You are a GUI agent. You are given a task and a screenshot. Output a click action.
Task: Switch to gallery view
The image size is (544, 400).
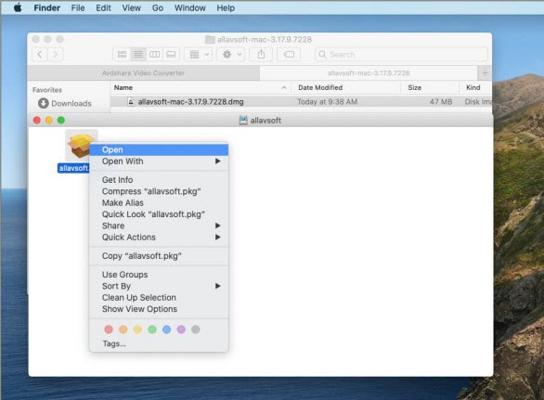[x=171, y=55]
